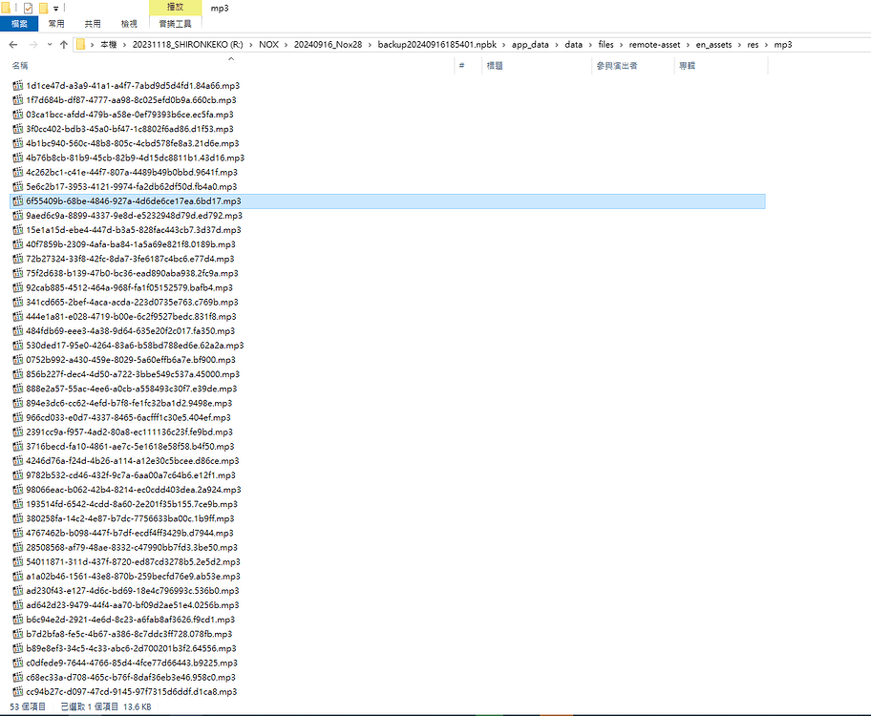Screen dimensions: 871x716
Task: Open the 檢視 ribbon tab
Action: 127,23
